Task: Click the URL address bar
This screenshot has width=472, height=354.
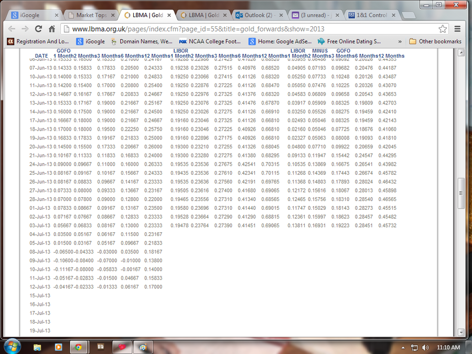Action: tap(252, 29)
